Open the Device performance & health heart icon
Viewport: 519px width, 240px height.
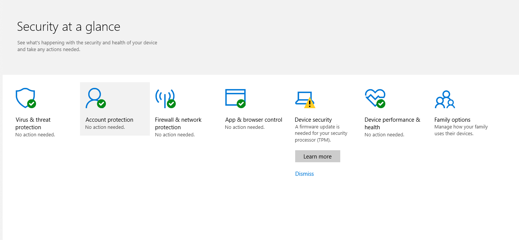374,98
